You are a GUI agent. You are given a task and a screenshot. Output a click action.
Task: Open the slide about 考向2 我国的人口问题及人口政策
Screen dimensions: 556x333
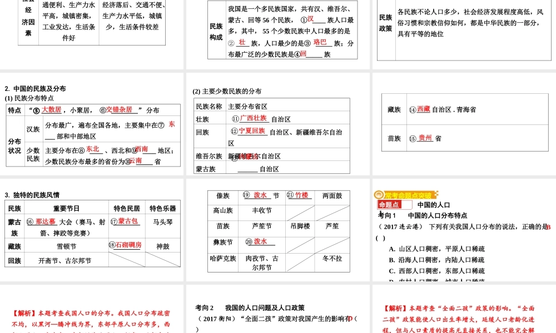click(277, 309)
